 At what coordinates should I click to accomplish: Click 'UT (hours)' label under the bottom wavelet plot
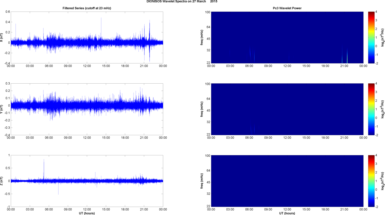click(287, 213)
